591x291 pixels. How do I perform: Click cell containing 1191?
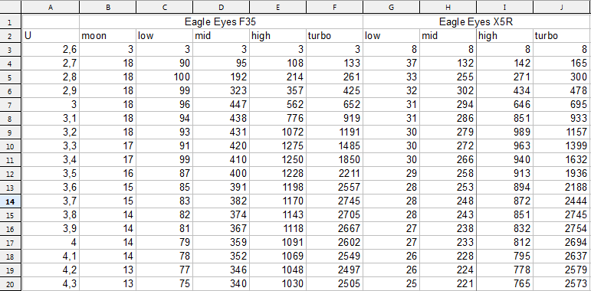coord(335,132)
